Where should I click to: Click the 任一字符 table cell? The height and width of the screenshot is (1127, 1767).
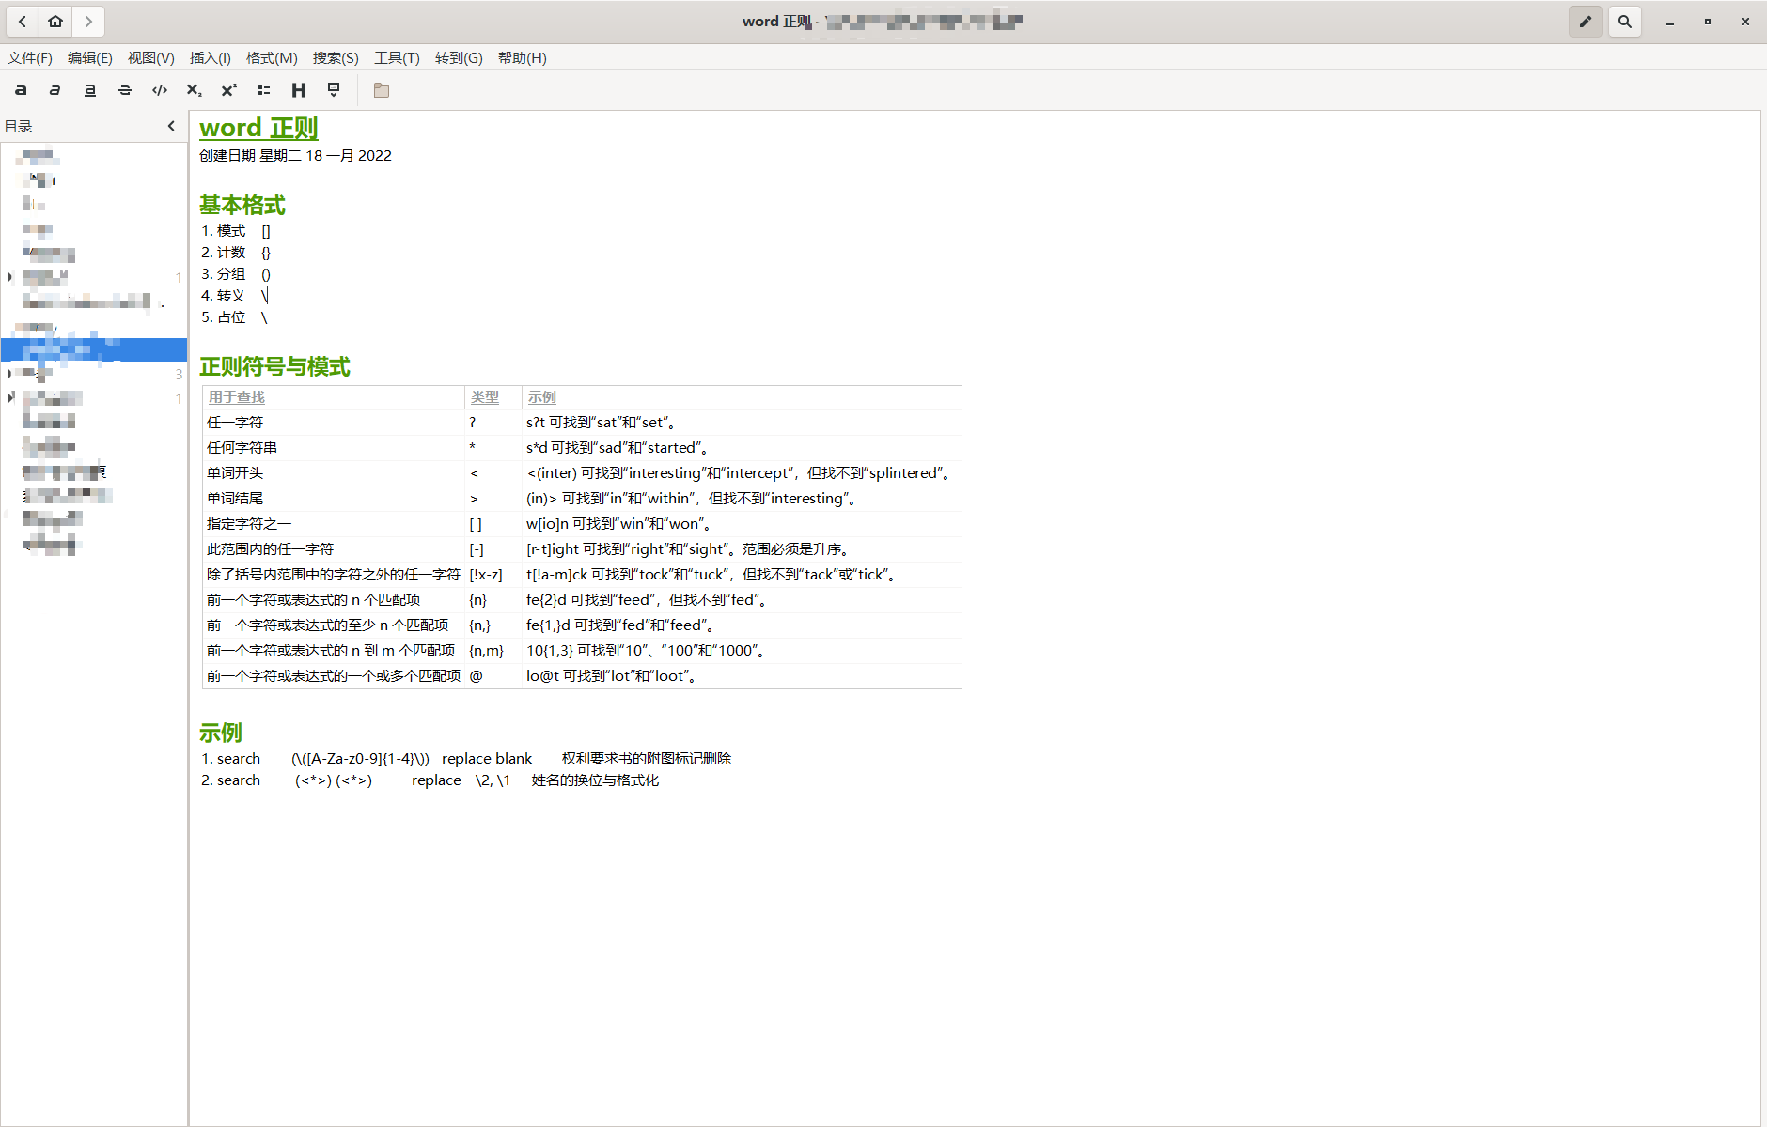pyautogui.click(x=334, y=423)
